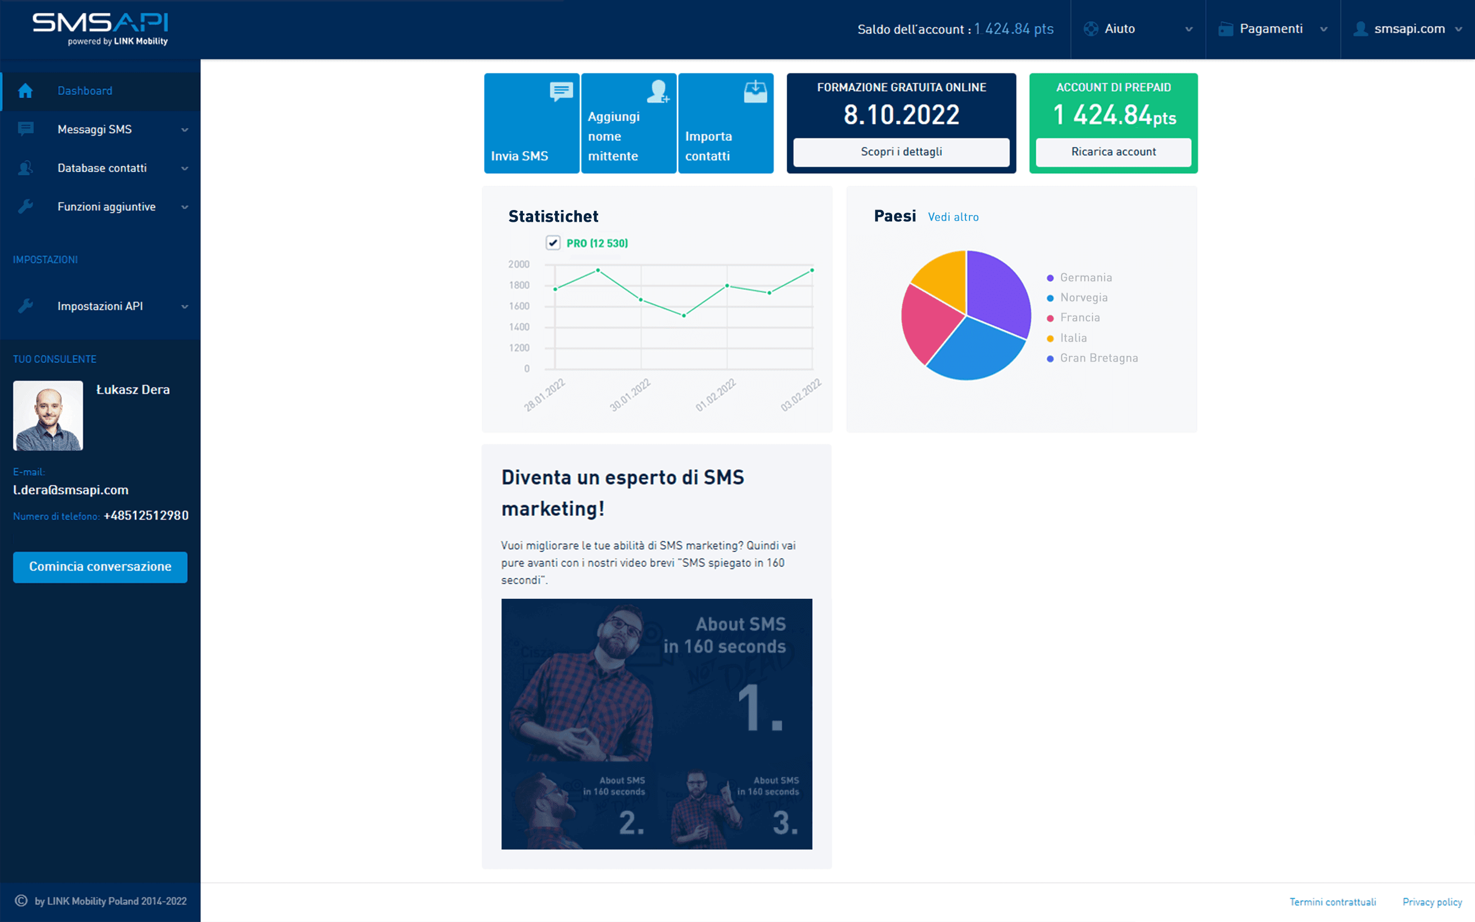
Task: Click the copyright icon in the footer
Action: pos(22,900)
